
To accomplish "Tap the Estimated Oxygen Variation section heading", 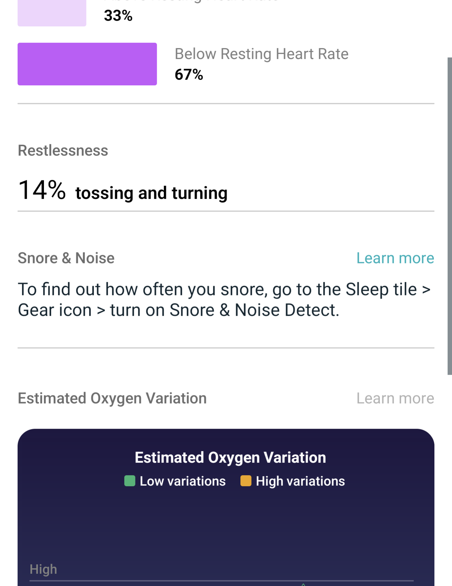I will [112, 398].
